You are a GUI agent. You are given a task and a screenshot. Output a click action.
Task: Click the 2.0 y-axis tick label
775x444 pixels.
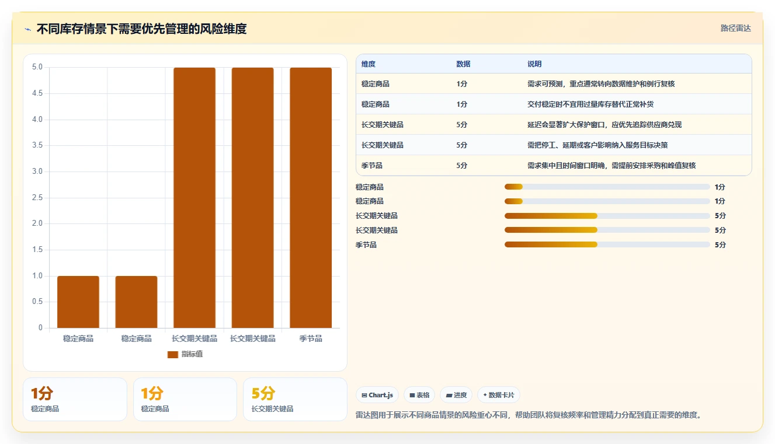pyautogui.click(x=37, y=223)
